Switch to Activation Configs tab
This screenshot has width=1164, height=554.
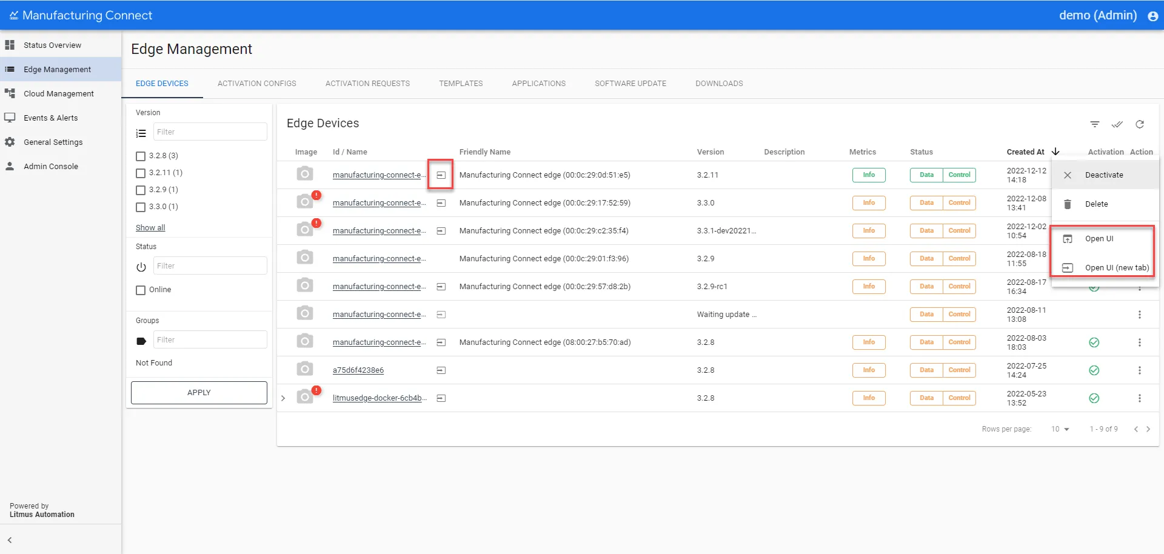pyautogui.click(x=257, y=84)
